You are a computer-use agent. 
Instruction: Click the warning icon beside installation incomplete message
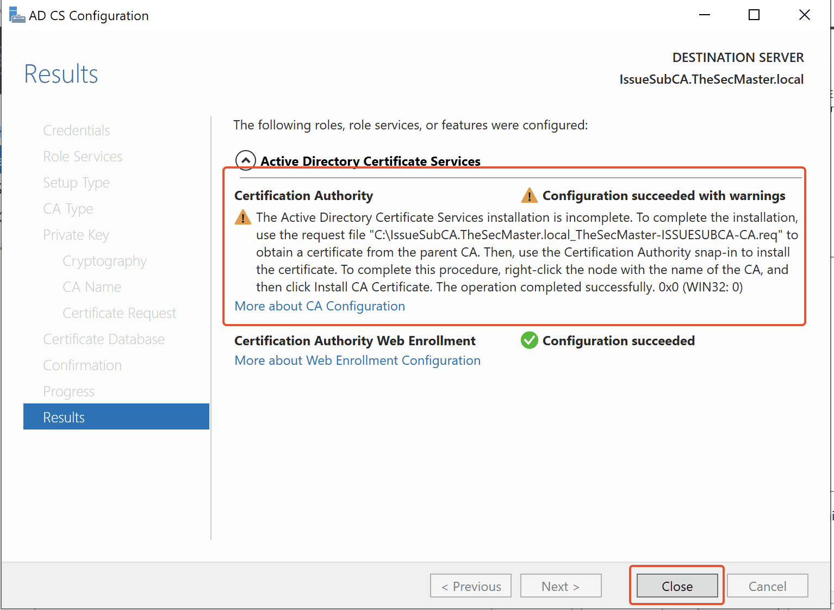click(242, 217)
